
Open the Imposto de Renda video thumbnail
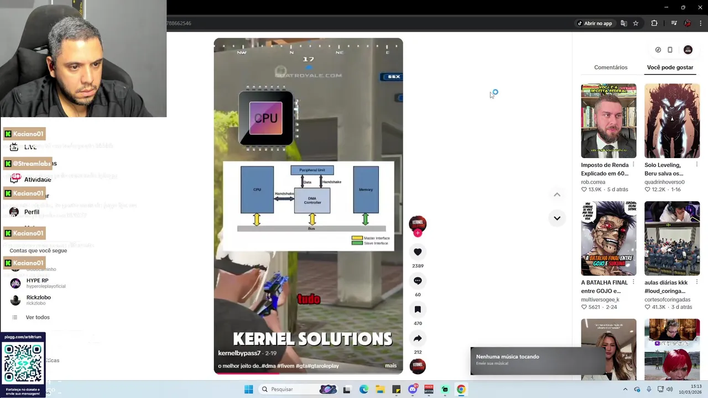pyautogui.click(x=608, y=121)
